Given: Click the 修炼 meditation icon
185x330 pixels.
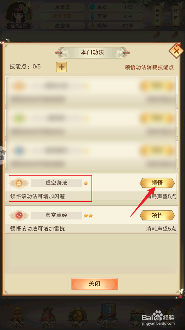Looking at the screenshot, I should 93,26.
